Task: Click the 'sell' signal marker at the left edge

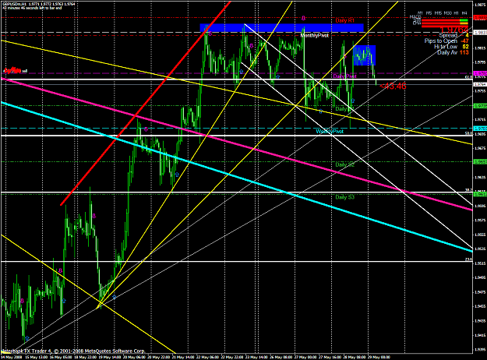Action: (16, 71)
